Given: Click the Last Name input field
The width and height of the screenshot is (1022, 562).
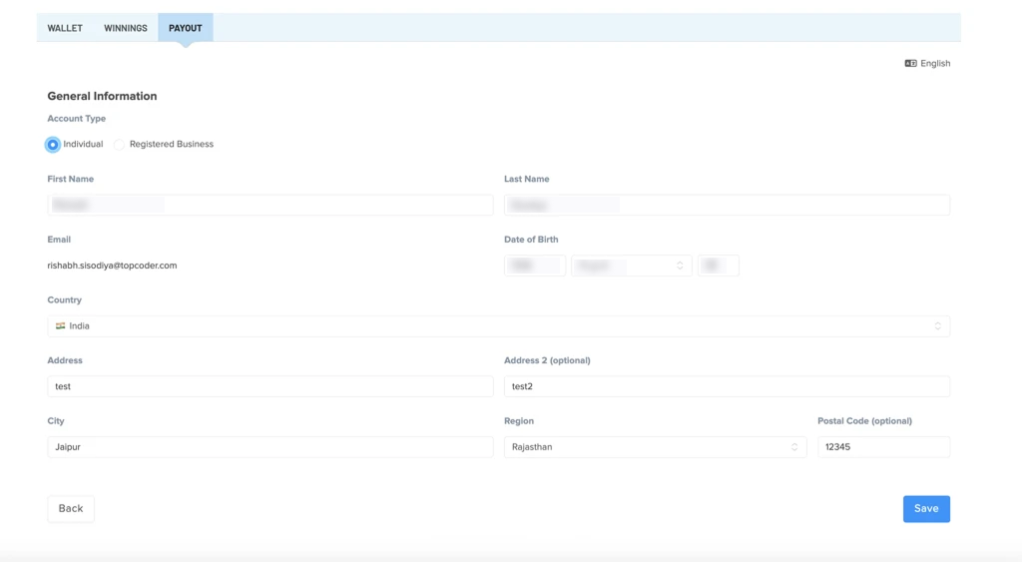Looking at the screenshot, I should pos(727,205).
